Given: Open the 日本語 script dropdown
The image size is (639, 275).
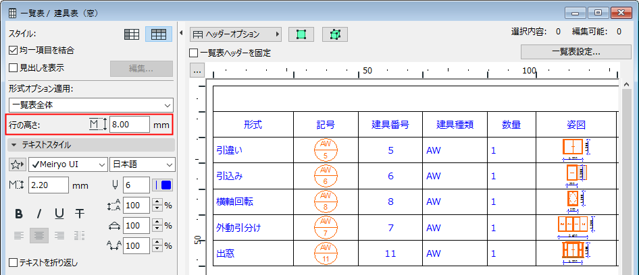Looking at the screenshot, I should pos(143,164).
